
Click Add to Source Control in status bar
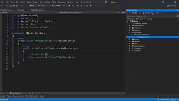pyautogui.click(x=167, y=100)
